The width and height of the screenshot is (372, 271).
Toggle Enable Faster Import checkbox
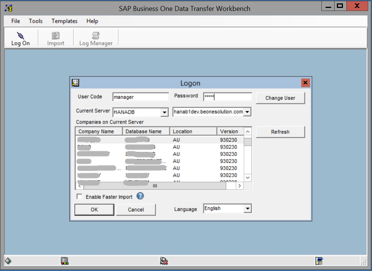point(79,197)
